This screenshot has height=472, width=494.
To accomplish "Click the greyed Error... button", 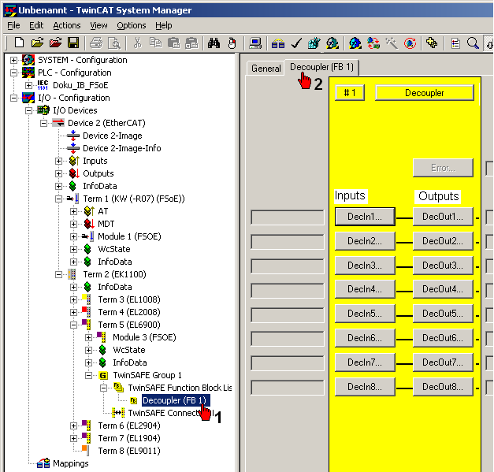I will [443, 168].
